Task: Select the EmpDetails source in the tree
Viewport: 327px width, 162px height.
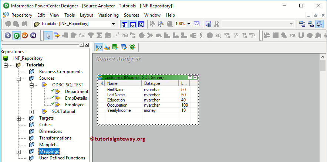Action: pos(76,98)
